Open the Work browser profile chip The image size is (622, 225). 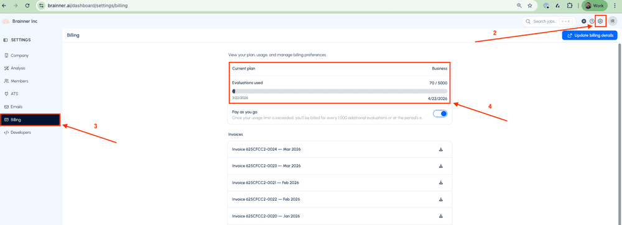pos(594,6)
